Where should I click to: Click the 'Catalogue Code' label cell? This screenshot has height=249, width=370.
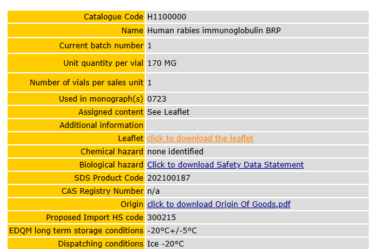(76, 17)
